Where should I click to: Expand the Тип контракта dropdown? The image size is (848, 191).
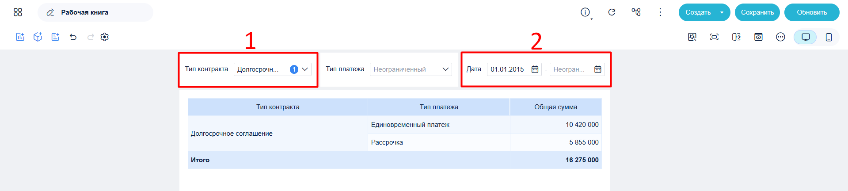[273, 69]
